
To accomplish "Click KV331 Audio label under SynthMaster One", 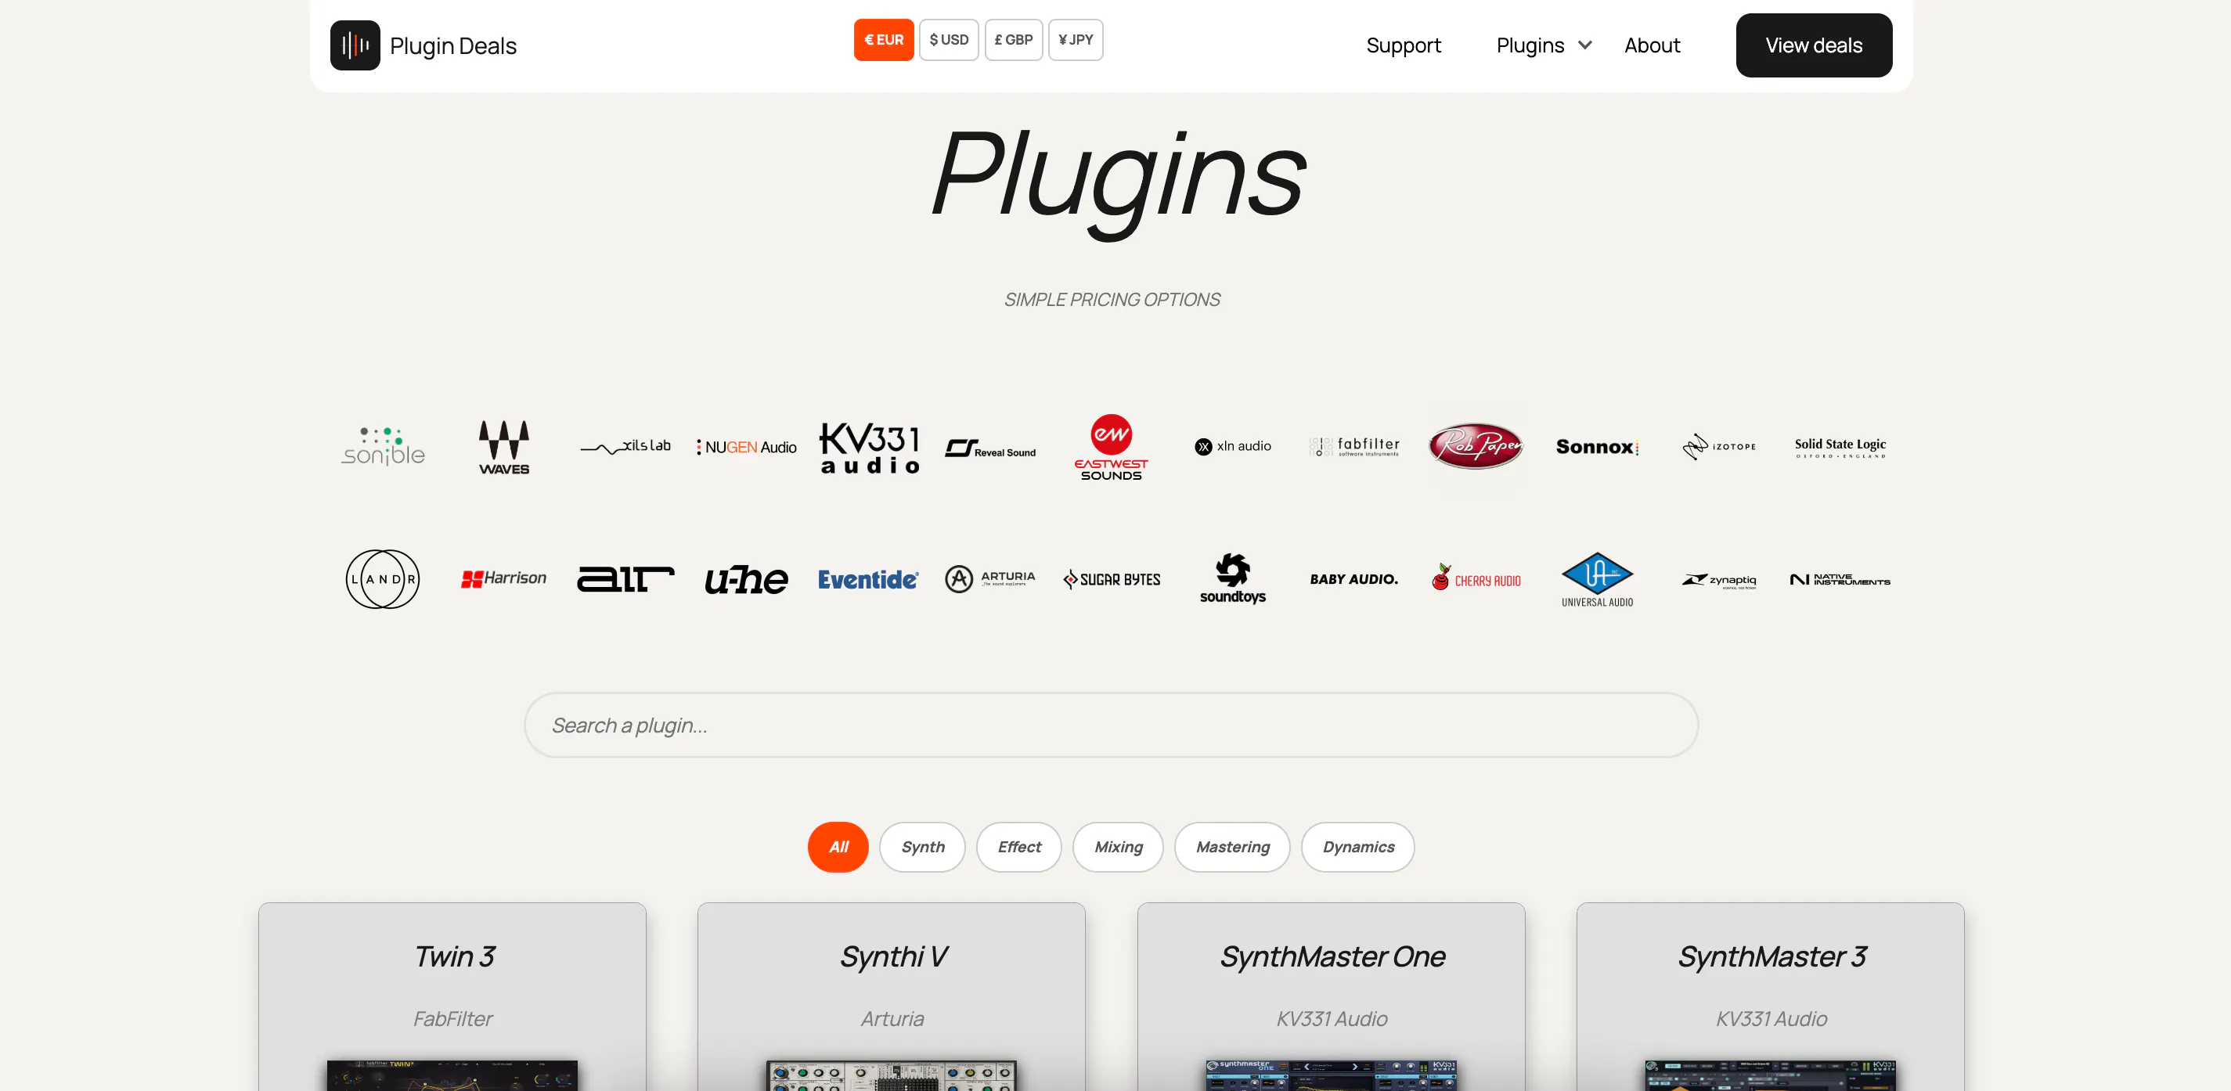I will [1331, 1018].
